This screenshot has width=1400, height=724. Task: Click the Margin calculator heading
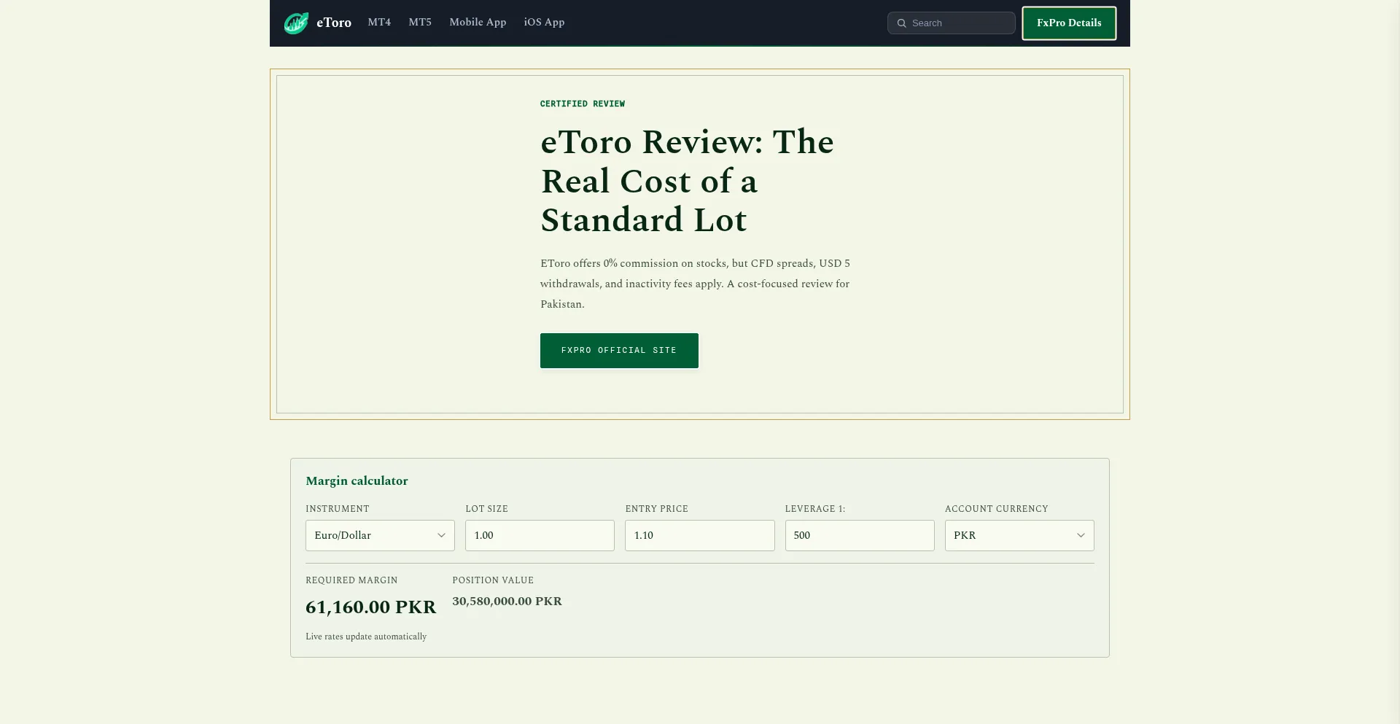point(357,481)
